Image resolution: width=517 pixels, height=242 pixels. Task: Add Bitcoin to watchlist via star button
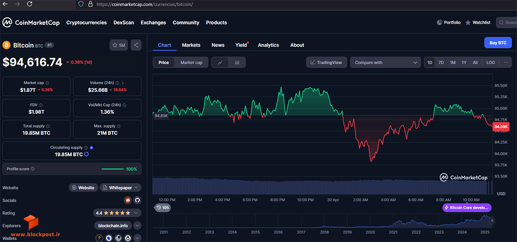pyautogui.click(x=119, y=45)
